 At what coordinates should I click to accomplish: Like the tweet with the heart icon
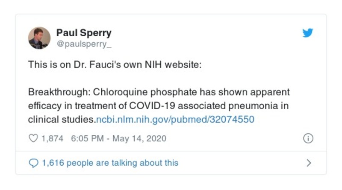(33, 139)
